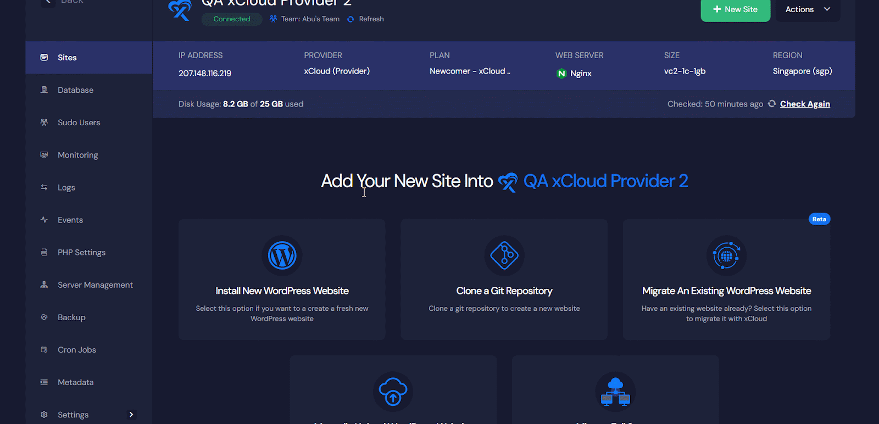The image size is (879, 424).
Task: Click the Team: Abu's Team label
Action: pyautogui.click(x=310, y=19)
